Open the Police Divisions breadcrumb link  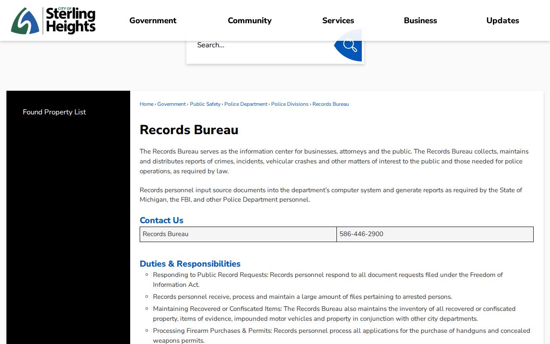point(290,104)
